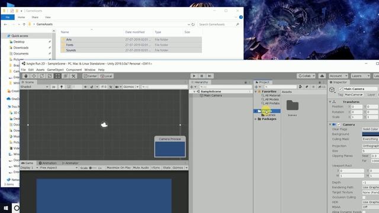This screenshot has height=213, width=379.
Task: Toggle Mute Audio in Game view
Action: [141, 167]
